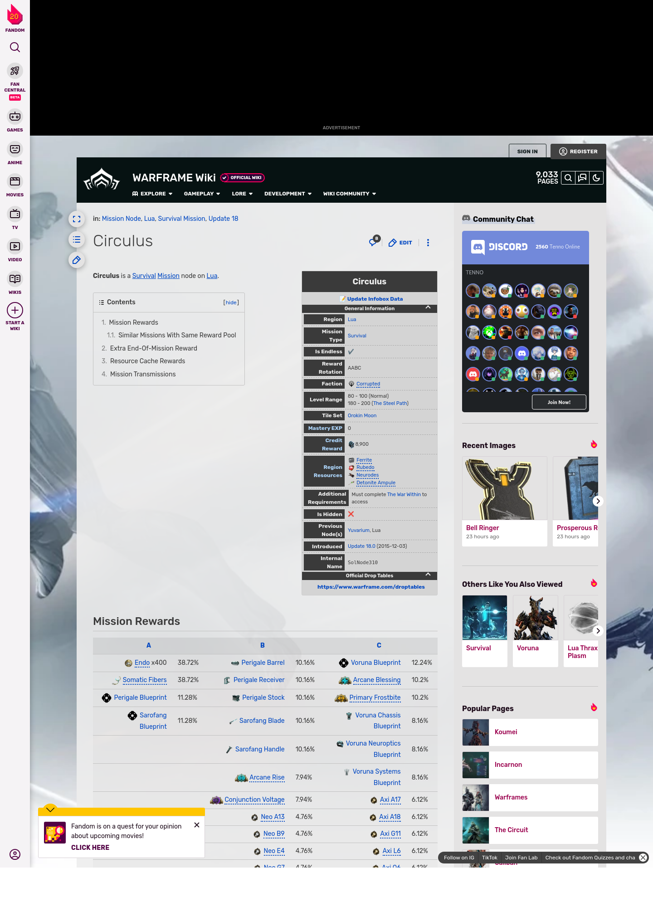This screenshot has width=653, height=907.
Task: Open the Bell Ringer image thumbnail
Action: click(505, 488)
